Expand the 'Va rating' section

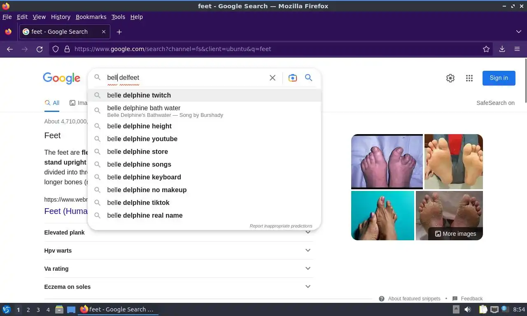(x=178, y=269)
